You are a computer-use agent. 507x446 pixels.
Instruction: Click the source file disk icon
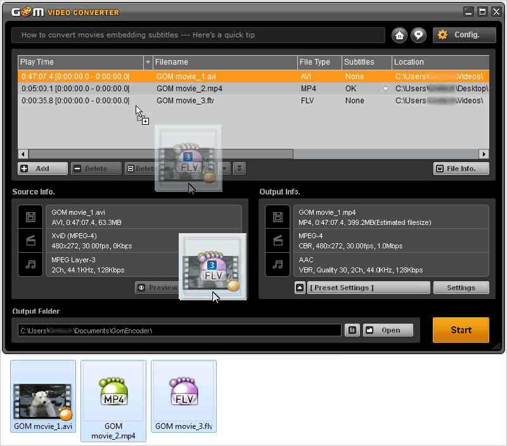tap(30, 217)
